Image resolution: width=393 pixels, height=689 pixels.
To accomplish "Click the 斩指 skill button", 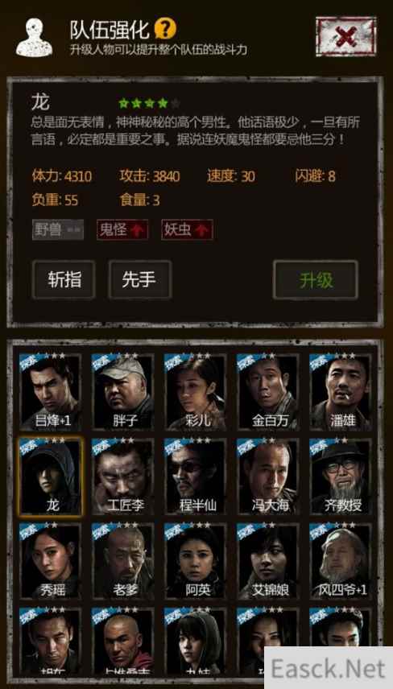I will tap(64, 279).
